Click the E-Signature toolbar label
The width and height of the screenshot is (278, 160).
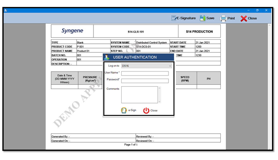(x=186, y=18)
